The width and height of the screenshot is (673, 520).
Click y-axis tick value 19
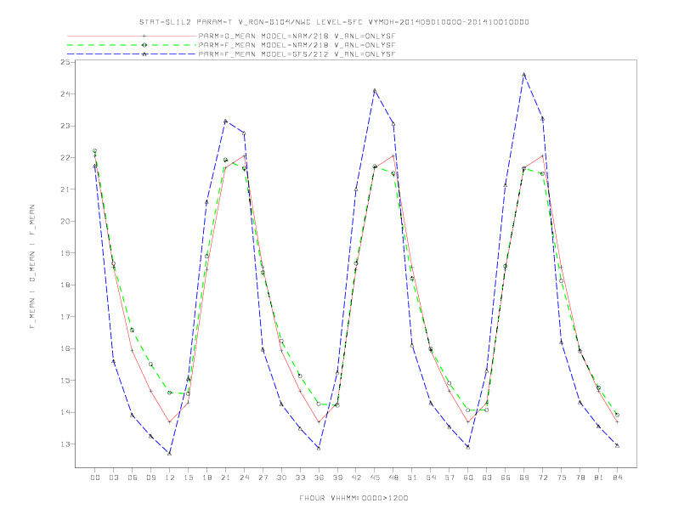pos(65,253)
